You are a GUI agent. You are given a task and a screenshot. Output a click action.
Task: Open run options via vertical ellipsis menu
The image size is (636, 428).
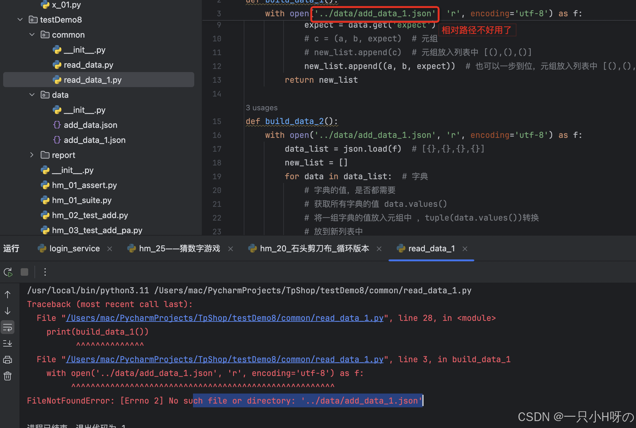pos(45,272)
